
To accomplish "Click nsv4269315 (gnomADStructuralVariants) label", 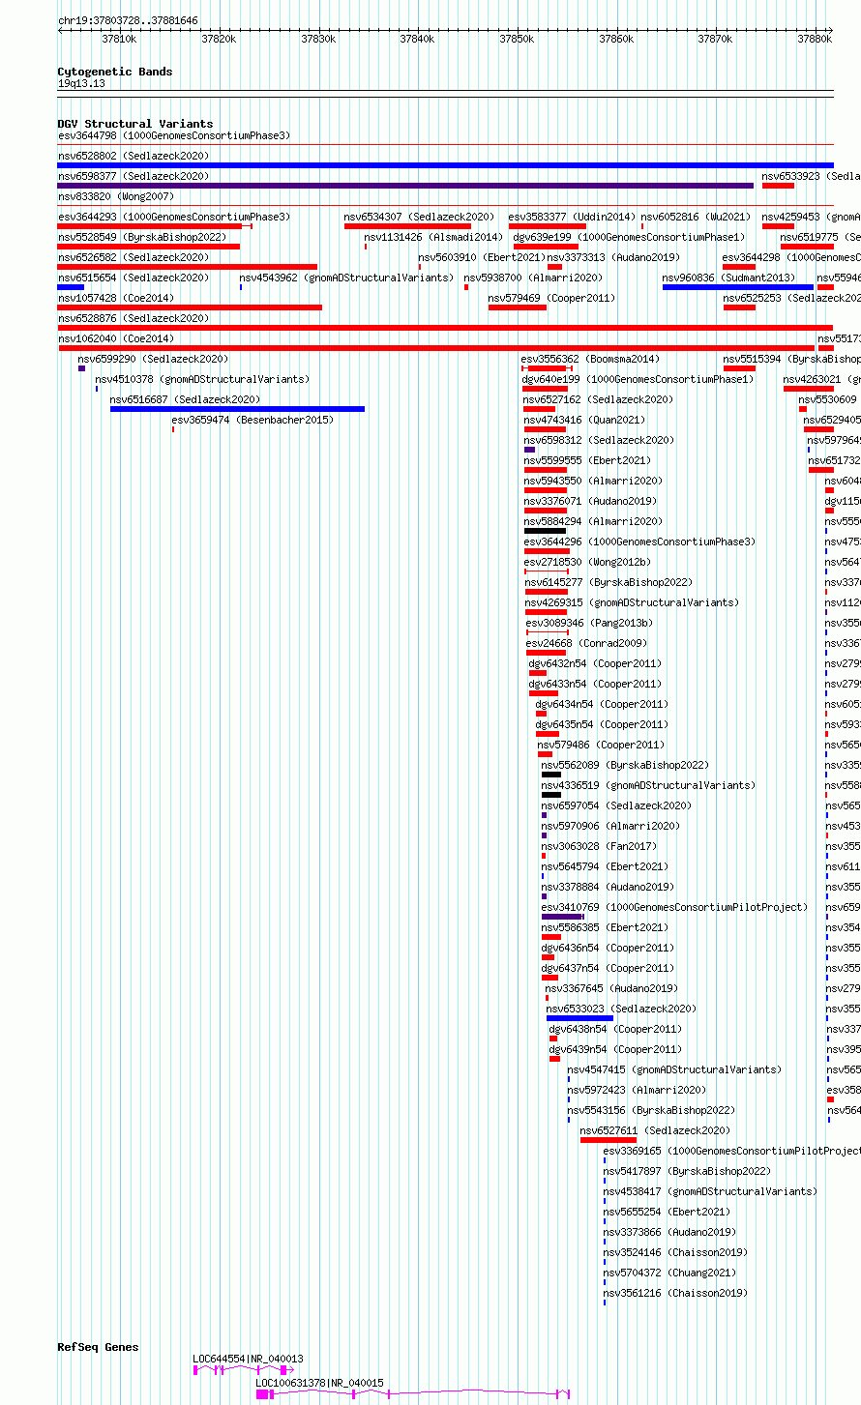I will click(632, 602).
